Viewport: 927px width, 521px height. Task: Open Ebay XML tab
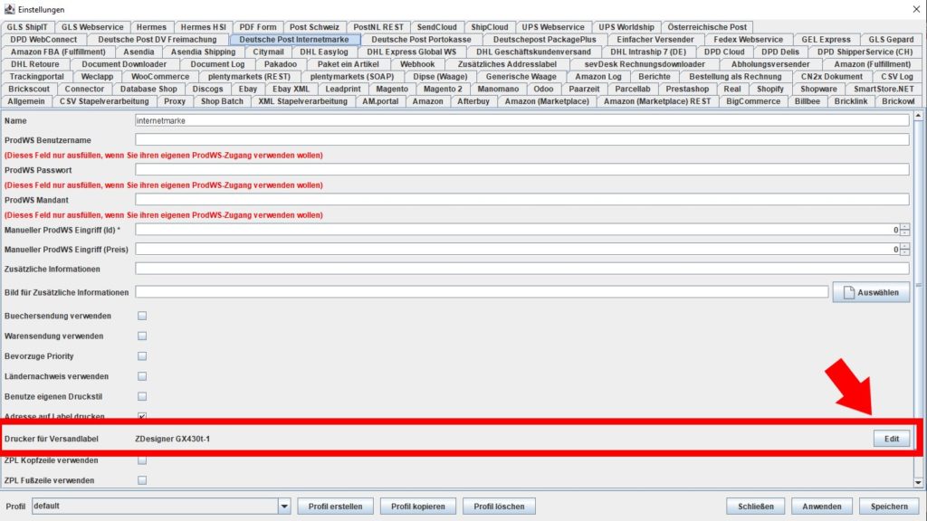291,90
